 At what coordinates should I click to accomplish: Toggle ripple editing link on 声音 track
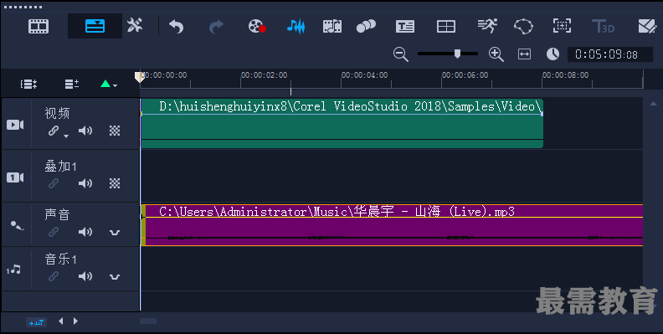(x=54, y=232)
